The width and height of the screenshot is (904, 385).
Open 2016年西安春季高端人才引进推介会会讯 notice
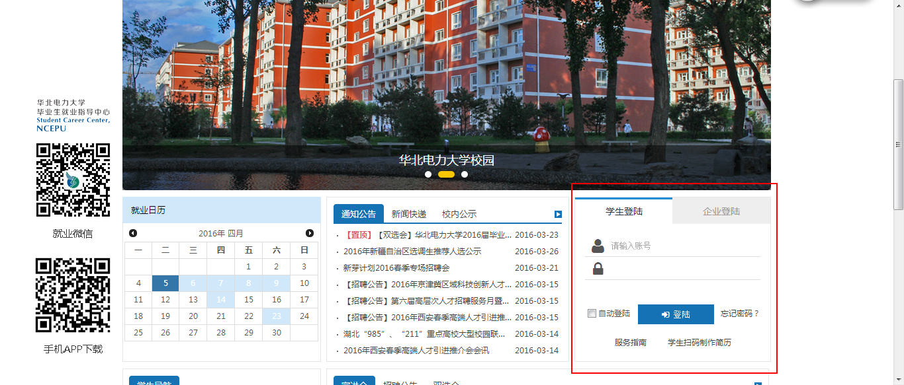pyautogui.click(x=416, y=351)
